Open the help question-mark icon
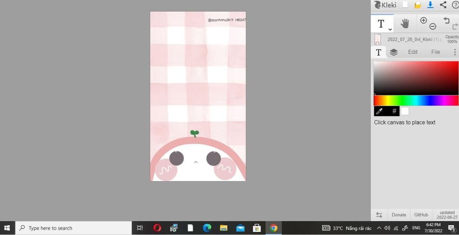 [455, 4]
